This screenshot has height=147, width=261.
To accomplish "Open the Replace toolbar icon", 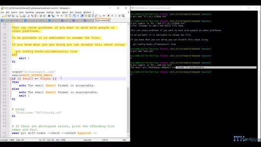I will coord(53,16).
